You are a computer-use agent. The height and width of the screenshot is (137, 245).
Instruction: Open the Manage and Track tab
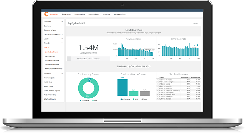point(120,14)
